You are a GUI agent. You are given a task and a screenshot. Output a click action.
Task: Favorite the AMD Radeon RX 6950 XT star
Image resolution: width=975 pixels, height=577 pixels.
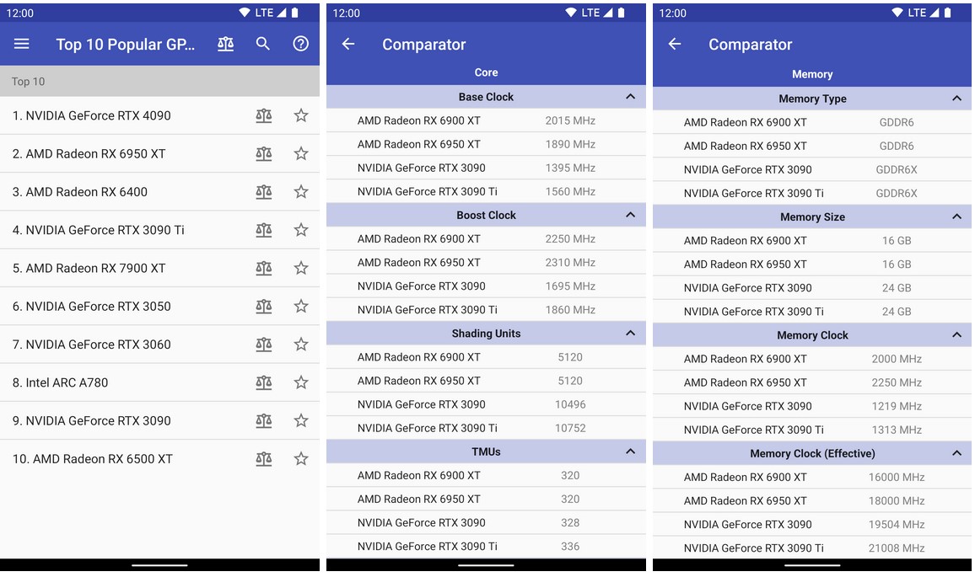pyautogui.click(x=301, y=153)
